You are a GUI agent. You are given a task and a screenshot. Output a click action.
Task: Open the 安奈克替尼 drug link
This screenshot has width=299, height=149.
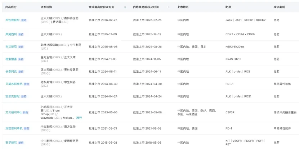tap(12, 96)
